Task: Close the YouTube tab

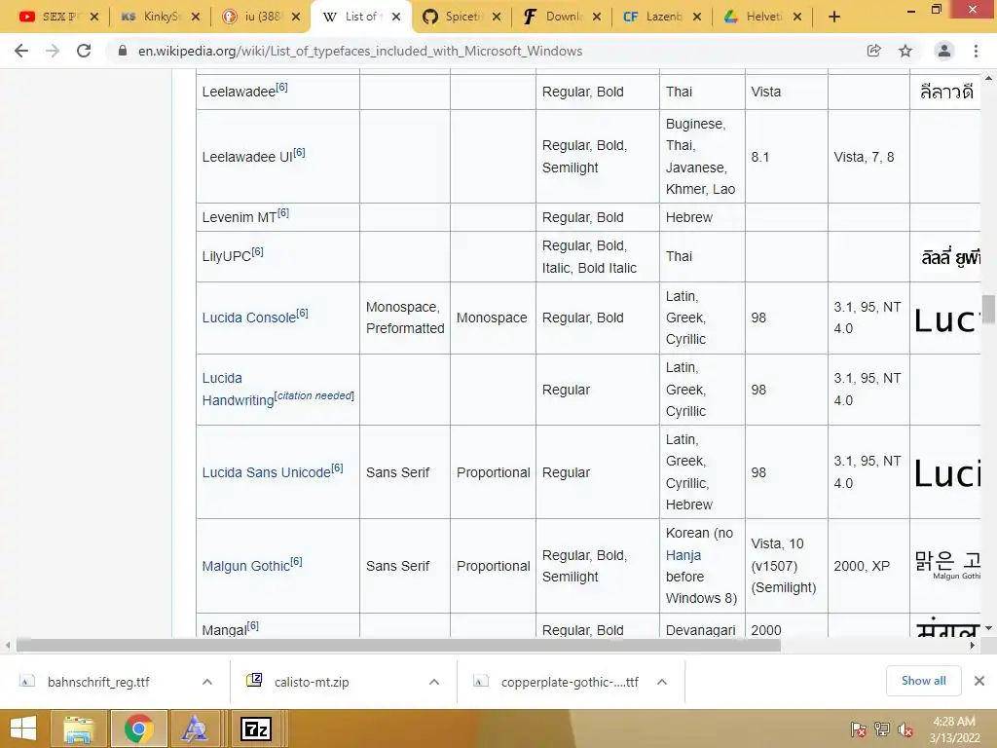Action: point(94,17)
